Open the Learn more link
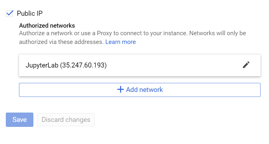The image size is (269, 144). click(x=120, y=42)
